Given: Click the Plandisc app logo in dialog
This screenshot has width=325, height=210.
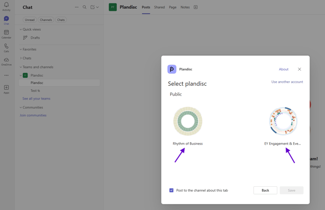Looking at the screenshot, I should pos(172,69).
